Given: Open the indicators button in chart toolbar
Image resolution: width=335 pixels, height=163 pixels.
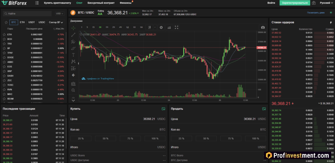Looking at the screenshot, I should coord(169,27).
